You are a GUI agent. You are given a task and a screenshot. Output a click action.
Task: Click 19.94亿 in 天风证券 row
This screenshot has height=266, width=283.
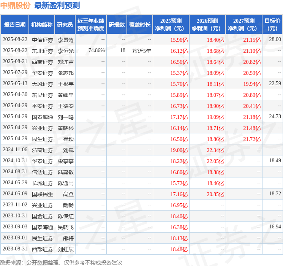coord(252,84)
